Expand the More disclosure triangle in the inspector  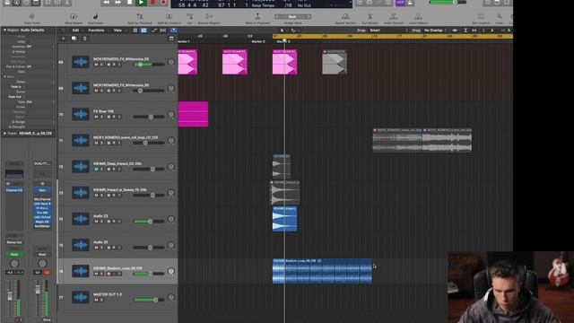tap(4, 76)
